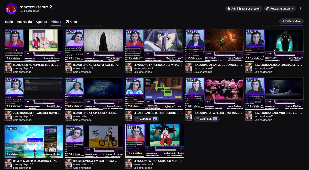
Task: Open options for REACCIONO AL ANIME DE DEMONI video
Action: point(242,65)
